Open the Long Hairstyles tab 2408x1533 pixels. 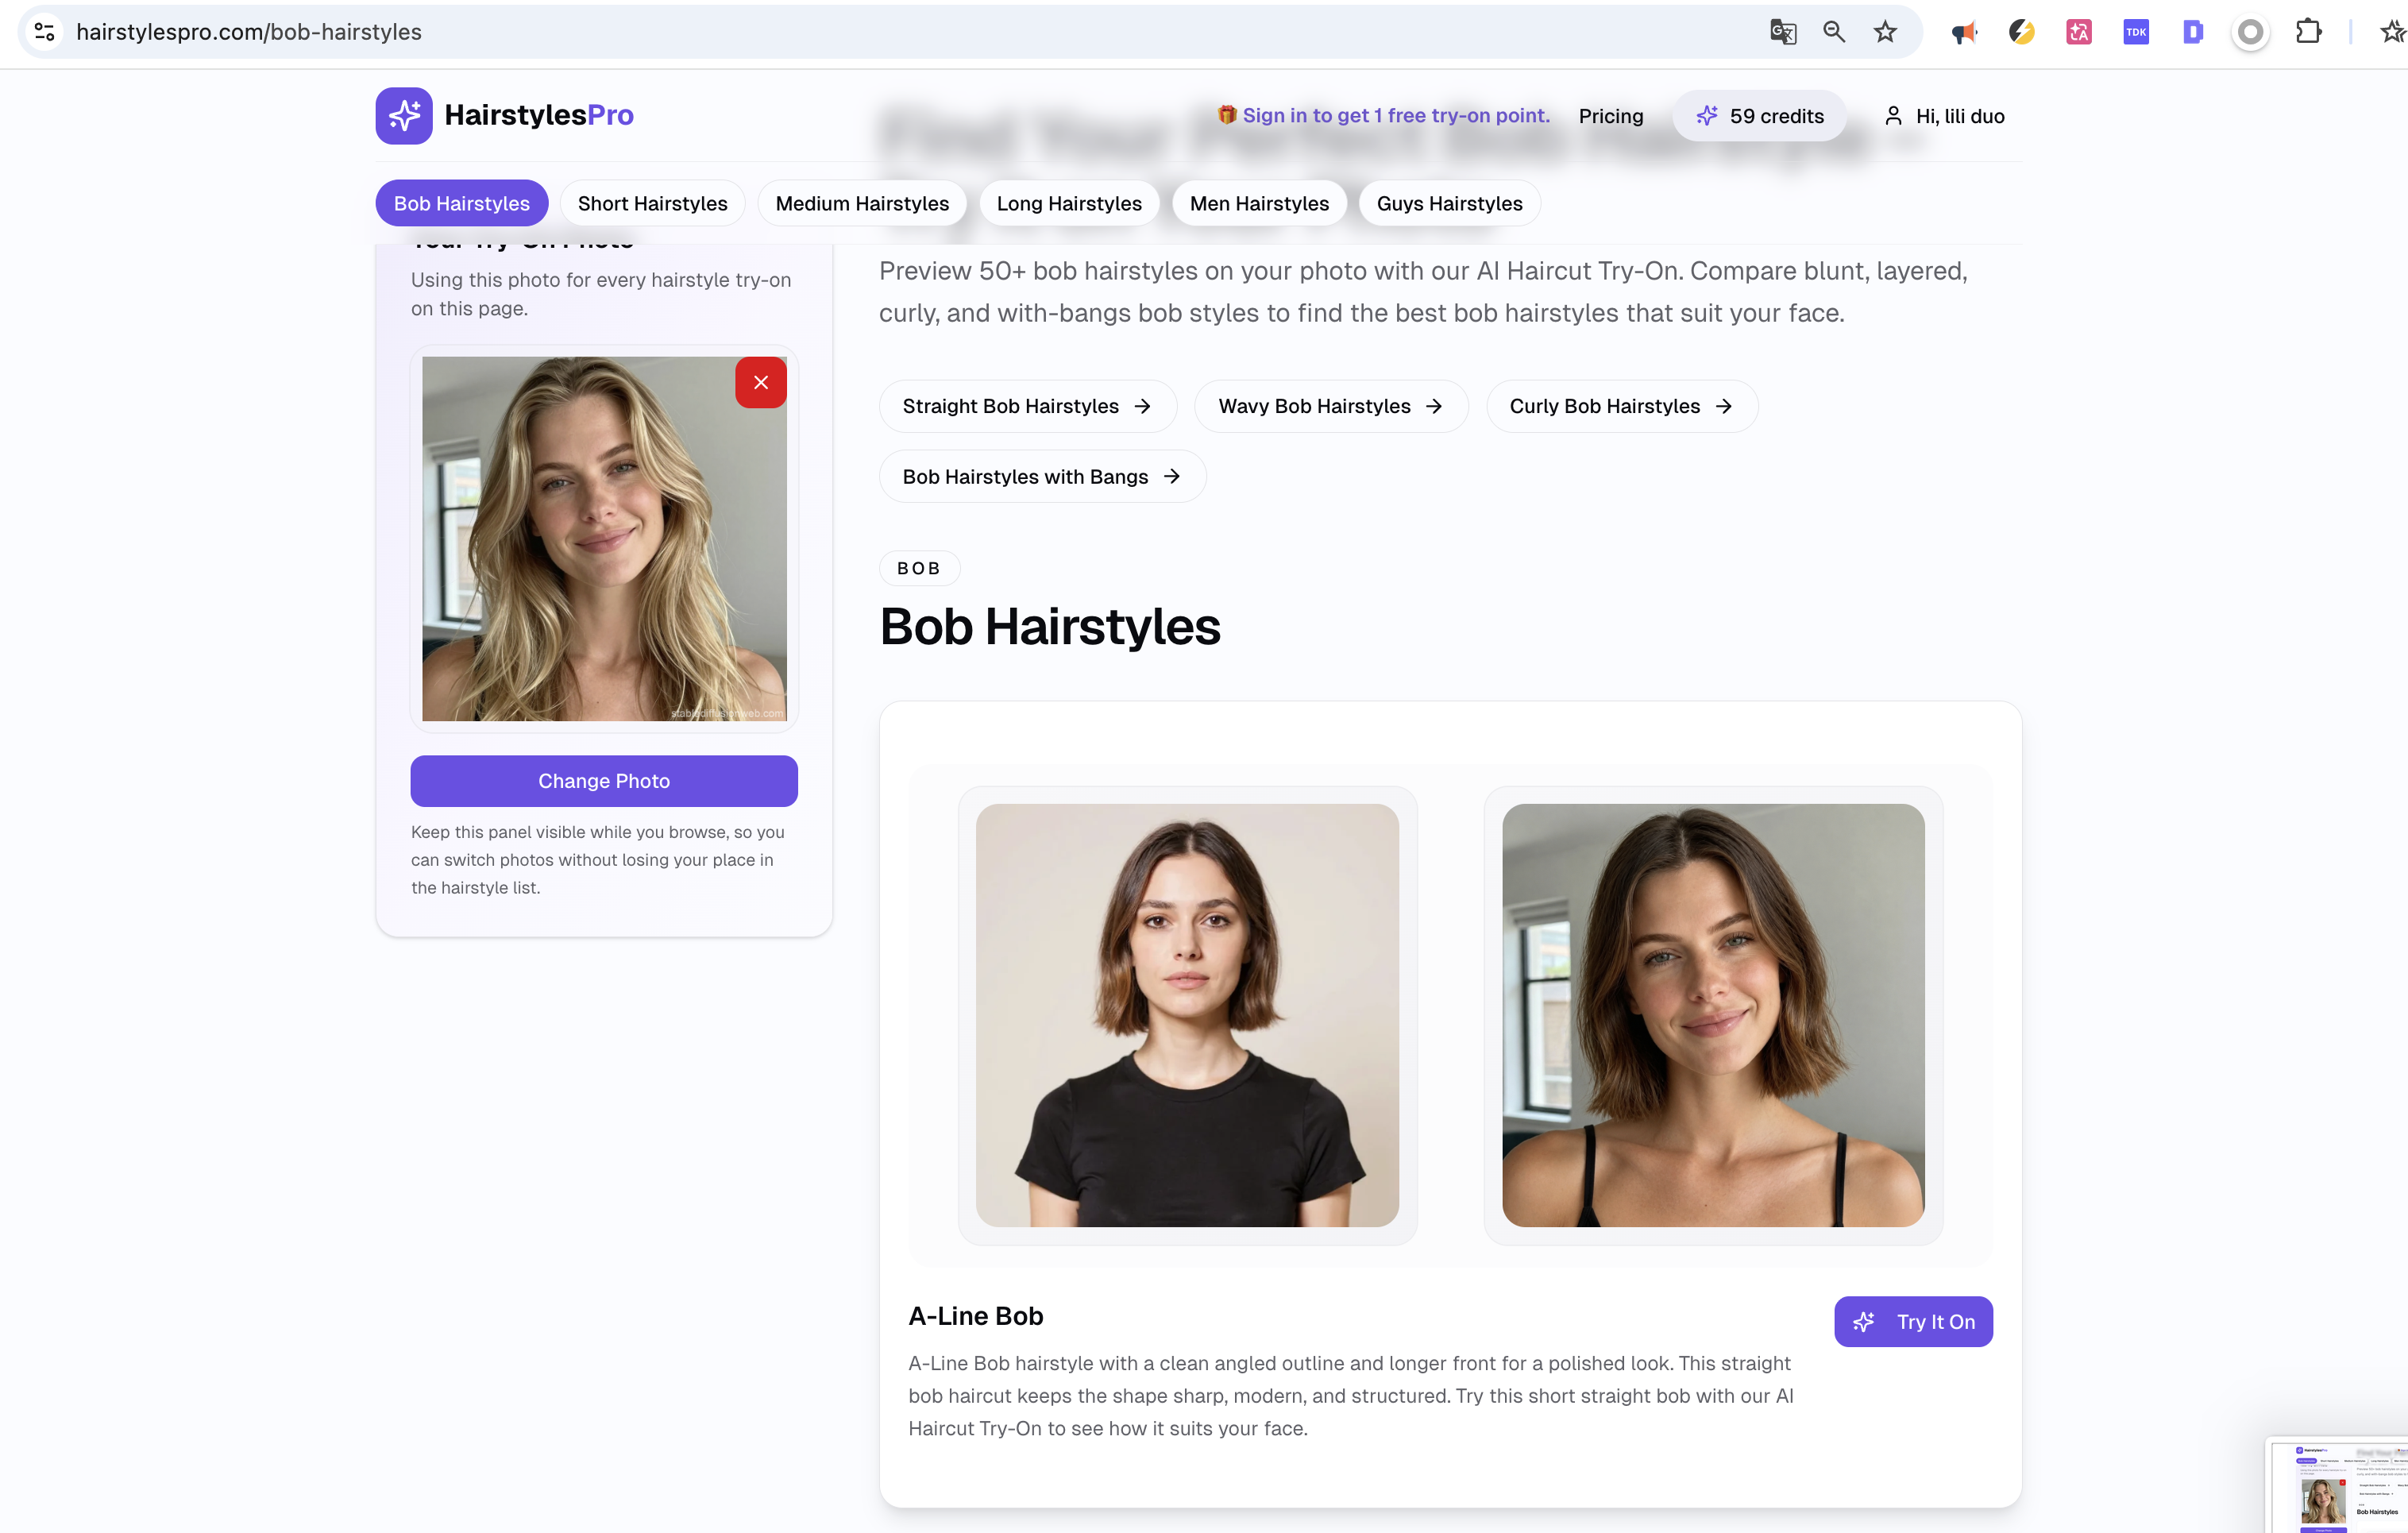point(1069,203)
